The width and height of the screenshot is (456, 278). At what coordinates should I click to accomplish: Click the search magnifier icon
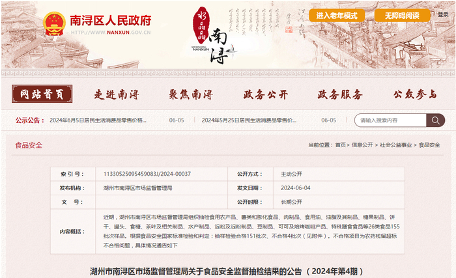coord(435,120)
